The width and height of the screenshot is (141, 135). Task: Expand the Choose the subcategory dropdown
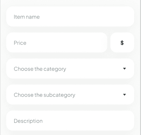pyautogui.click(x=70, y=95)
